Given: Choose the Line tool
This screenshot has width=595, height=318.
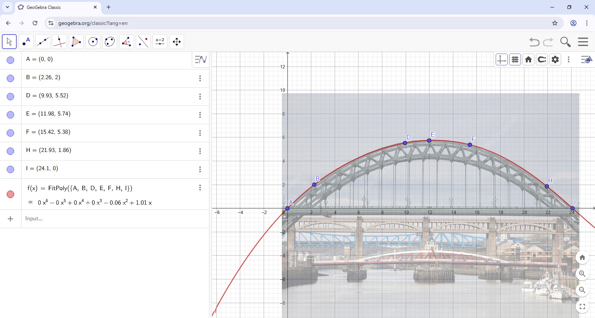Looking at the screenshot, I should [43, 42].
